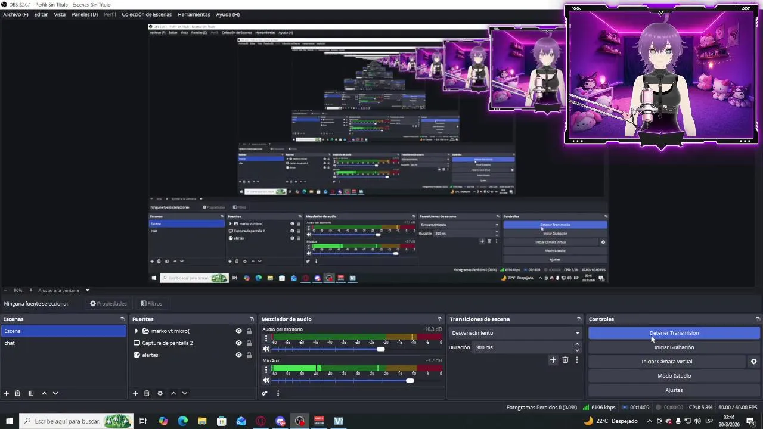The height and width of the screenshot is (429, 763).
Task: Add a new source in Fuentes panel
Action: pyautogui.click(x=135, y=393)
